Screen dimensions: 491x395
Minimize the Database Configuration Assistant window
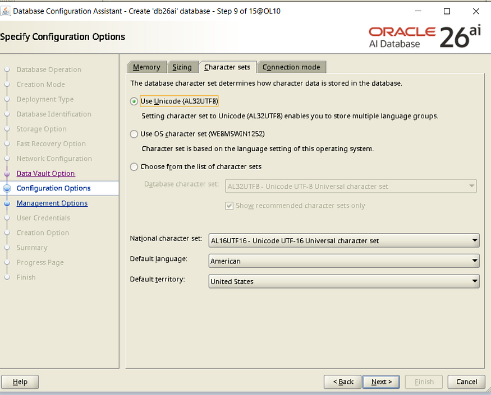click(418, 11)
